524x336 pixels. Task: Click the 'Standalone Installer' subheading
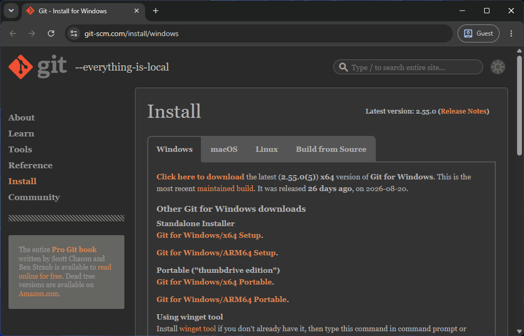point(196,223)
